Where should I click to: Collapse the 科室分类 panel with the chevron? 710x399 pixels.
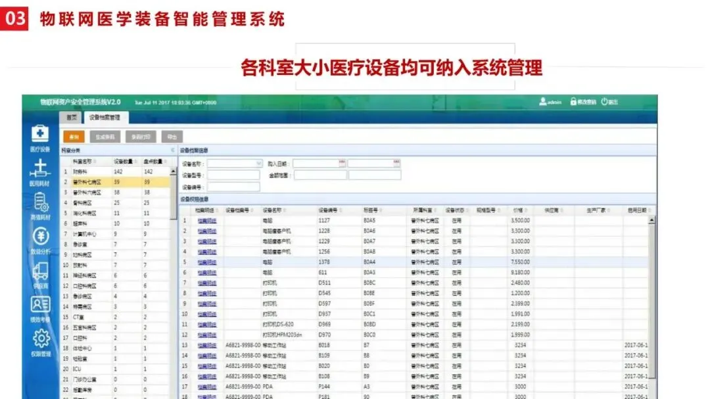(x=172, y=151)
